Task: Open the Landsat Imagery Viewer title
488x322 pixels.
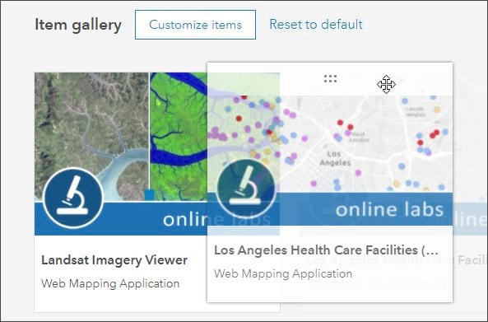Action: click(114, 260)
